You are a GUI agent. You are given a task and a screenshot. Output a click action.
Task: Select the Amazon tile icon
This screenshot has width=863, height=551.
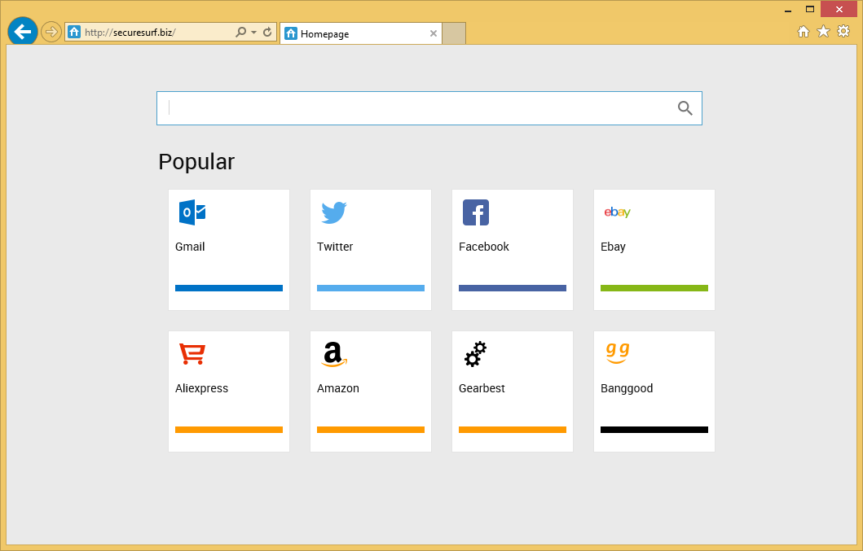pyautogui.click(x=333, y=354)
